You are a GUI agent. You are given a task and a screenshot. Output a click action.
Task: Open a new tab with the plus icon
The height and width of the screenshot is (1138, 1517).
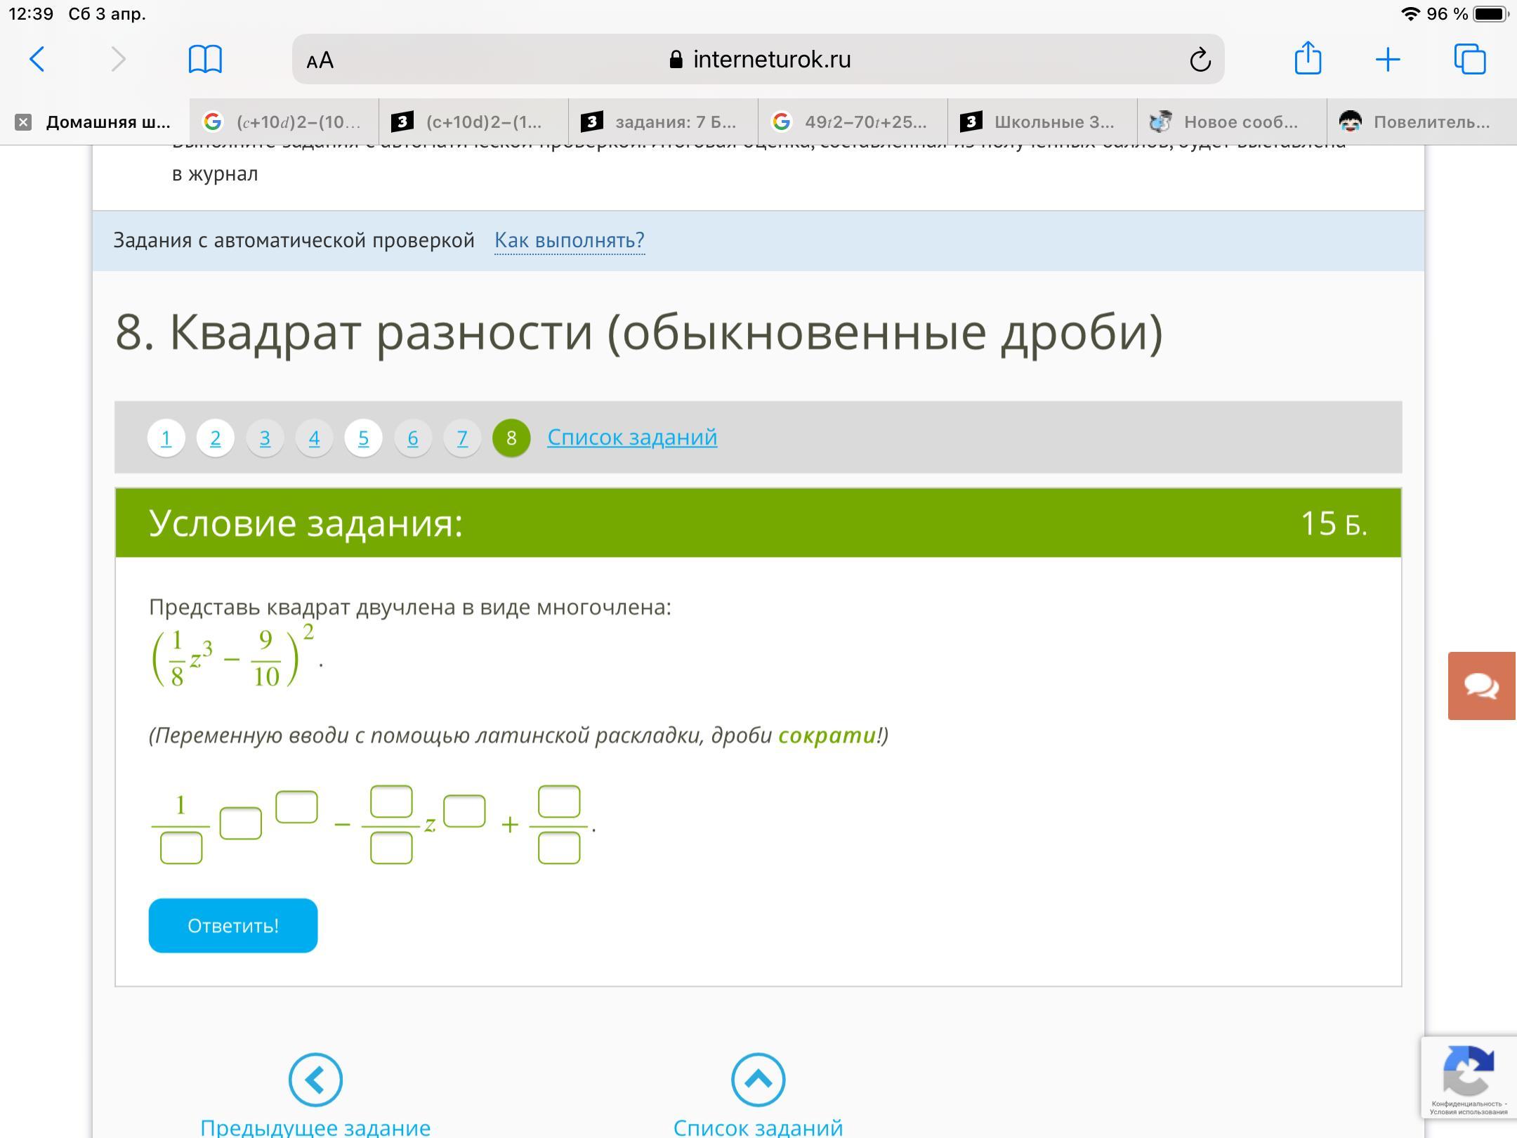(x=1388, y=59)
